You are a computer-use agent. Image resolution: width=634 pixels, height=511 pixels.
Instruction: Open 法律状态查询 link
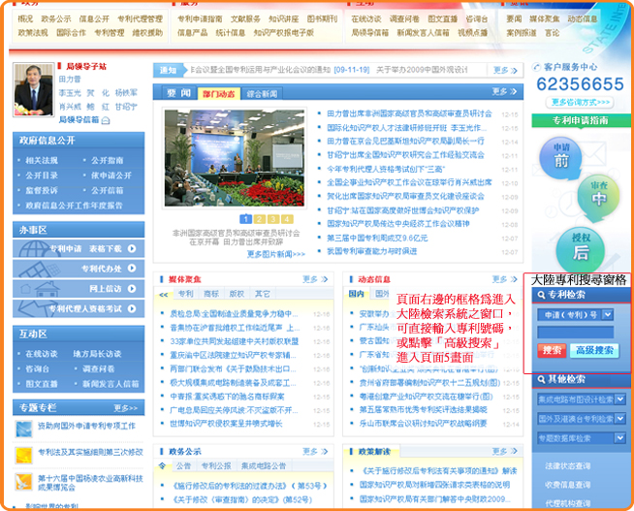(x=568, y=466)
